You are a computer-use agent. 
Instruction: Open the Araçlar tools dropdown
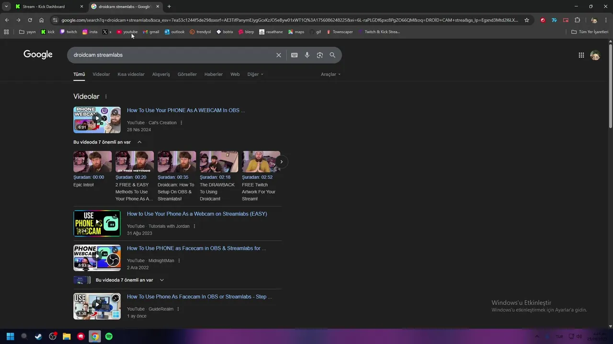pyautogui.click(x=331, y=75)
